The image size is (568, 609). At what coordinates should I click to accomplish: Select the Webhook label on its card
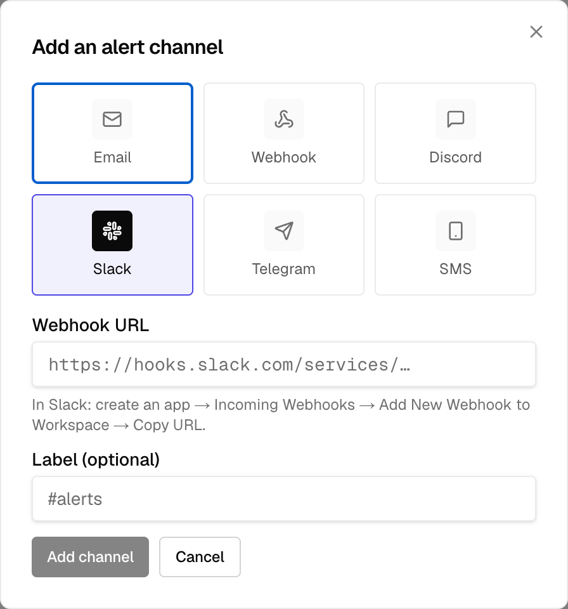coord(284,157)
